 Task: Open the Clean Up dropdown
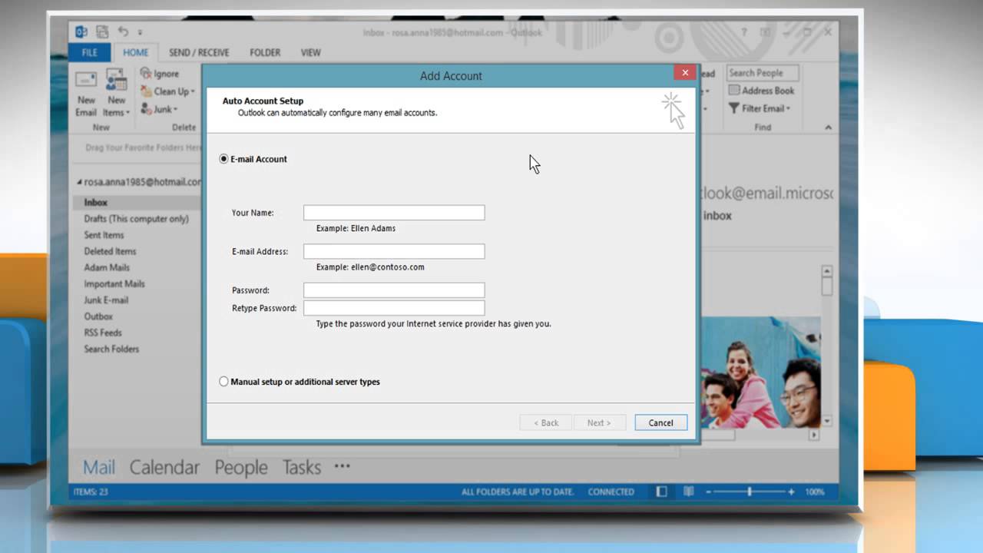point(167,91)
